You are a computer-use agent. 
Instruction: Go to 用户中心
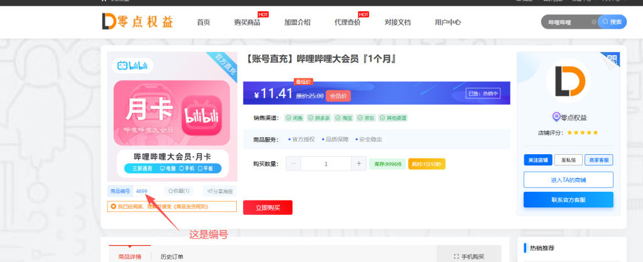(x=448, y=23)
